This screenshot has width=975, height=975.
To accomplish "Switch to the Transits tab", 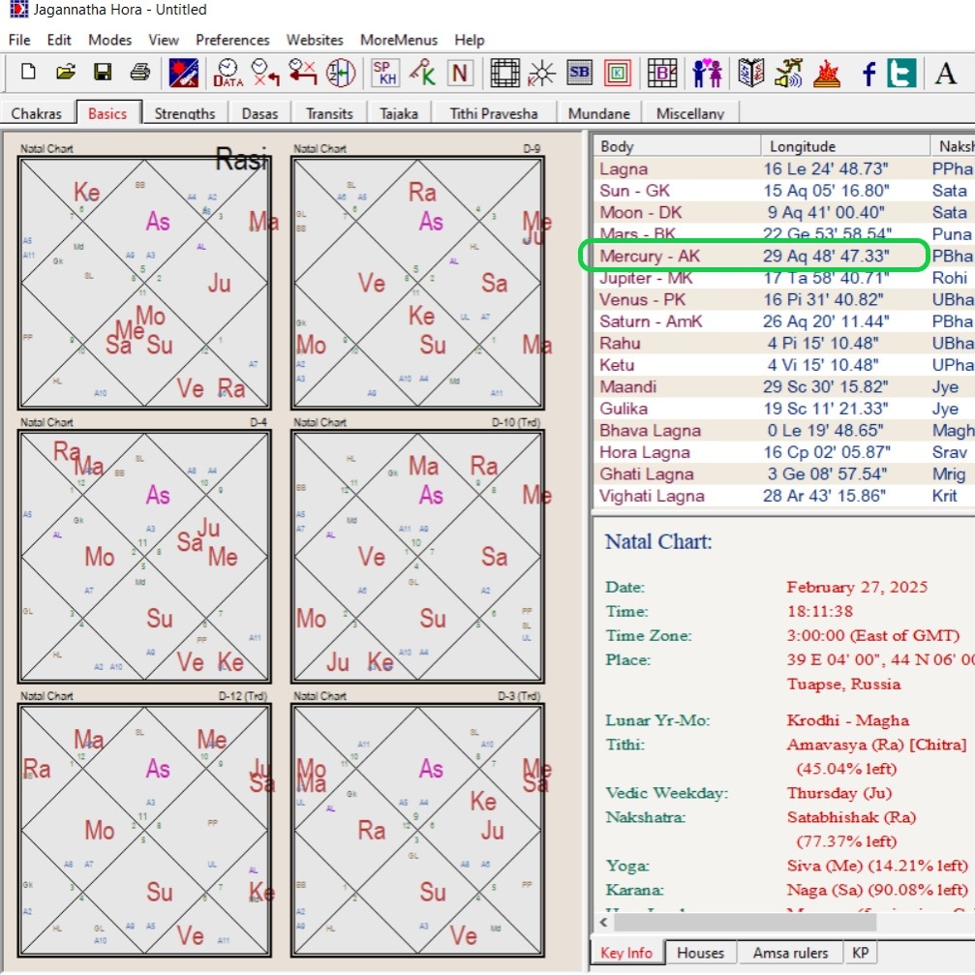I will tap(329, 113).
